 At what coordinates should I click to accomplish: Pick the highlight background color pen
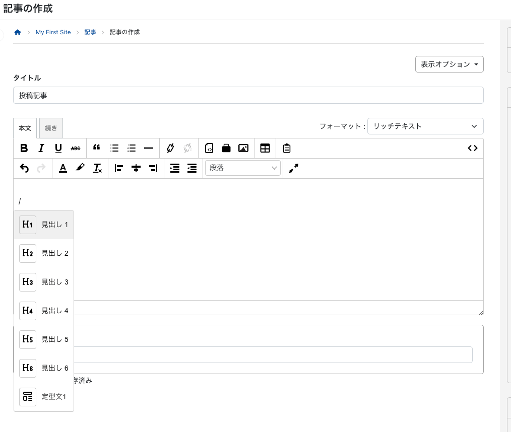(x=80, y=168)
